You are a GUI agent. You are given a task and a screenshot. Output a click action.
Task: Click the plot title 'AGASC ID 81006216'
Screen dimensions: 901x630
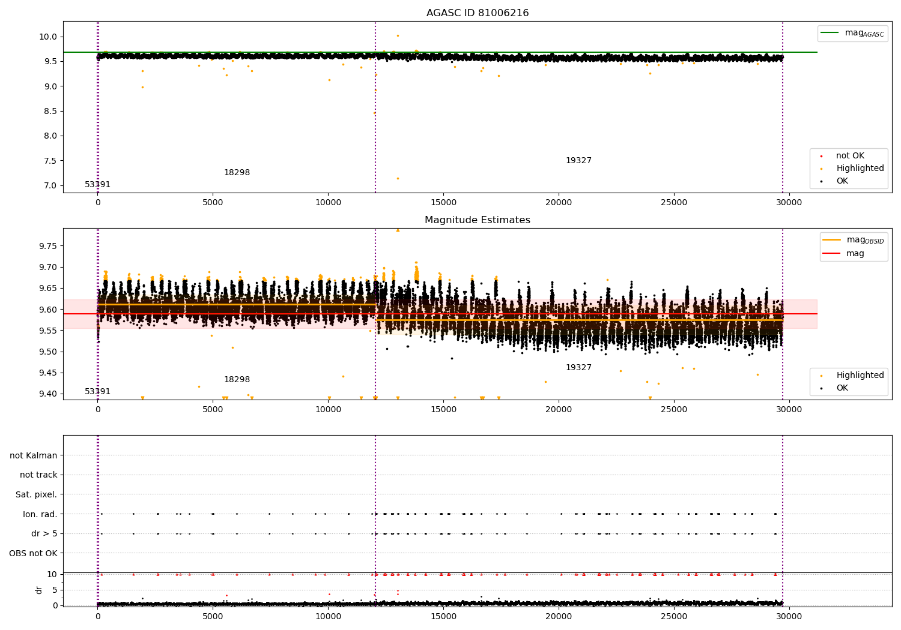478,13
